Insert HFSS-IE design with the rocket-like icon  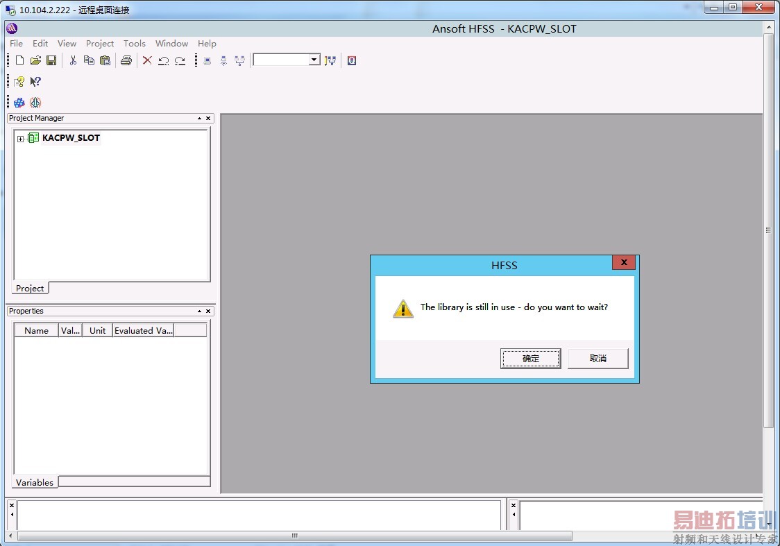[35, 103]
